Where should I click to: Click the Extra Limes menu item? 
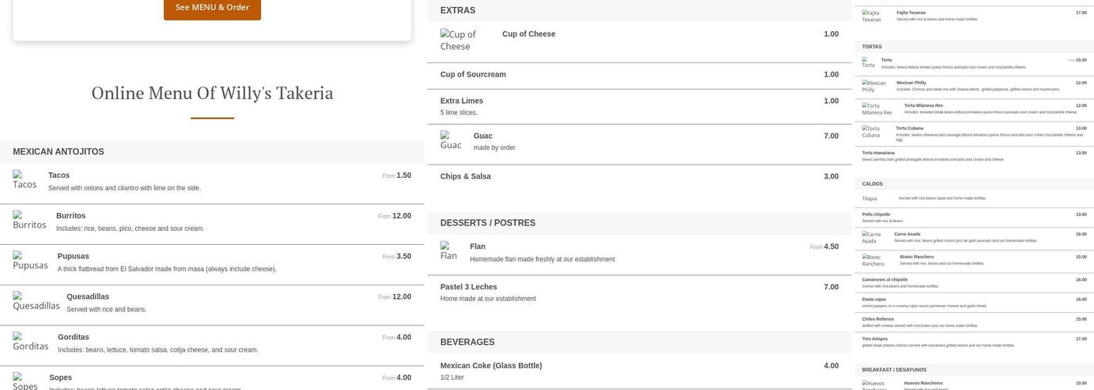click(462, 101)
